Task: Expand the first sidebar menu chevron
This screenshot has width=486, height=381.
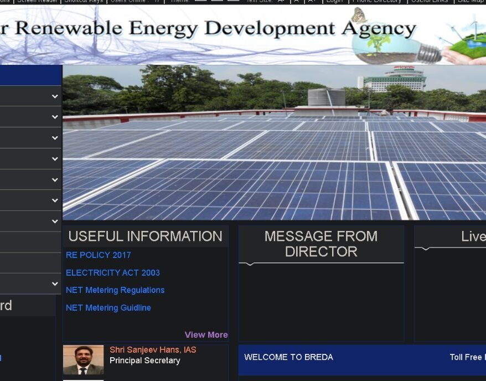Action: tap(55, 96)
